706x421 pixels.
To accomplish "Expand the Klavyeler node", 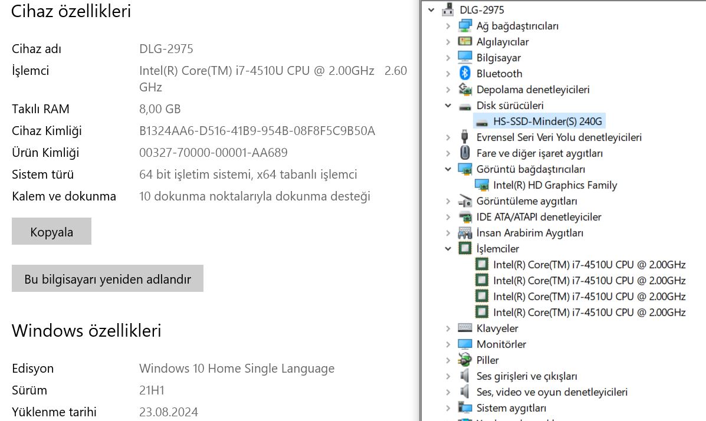I will pos(448,328).
